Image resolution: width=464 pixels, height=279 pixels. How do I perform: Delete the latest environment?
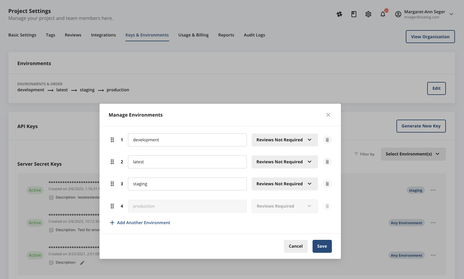(x=327, y=162)
